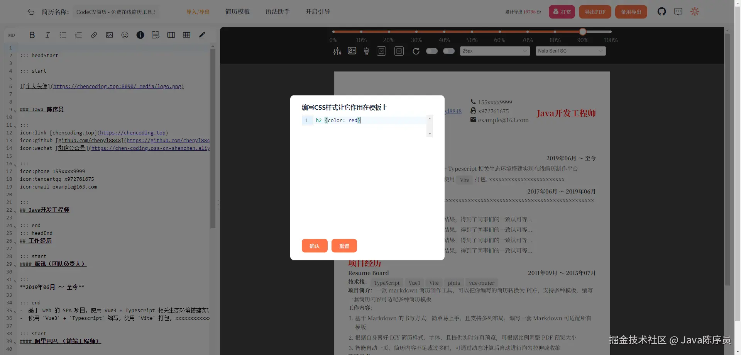741x355 pixels.
Task: Click the second boxed chevron icon before refresh
Action: click(399, 51)
